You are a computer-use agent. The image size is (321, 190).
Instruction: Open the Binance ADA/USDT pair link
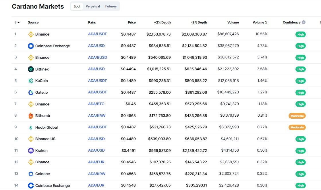(97, 34)
